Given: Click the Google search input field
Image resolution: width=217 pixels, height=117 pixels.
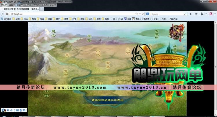Looking at the screenshot, I should (x=167, y=14).
